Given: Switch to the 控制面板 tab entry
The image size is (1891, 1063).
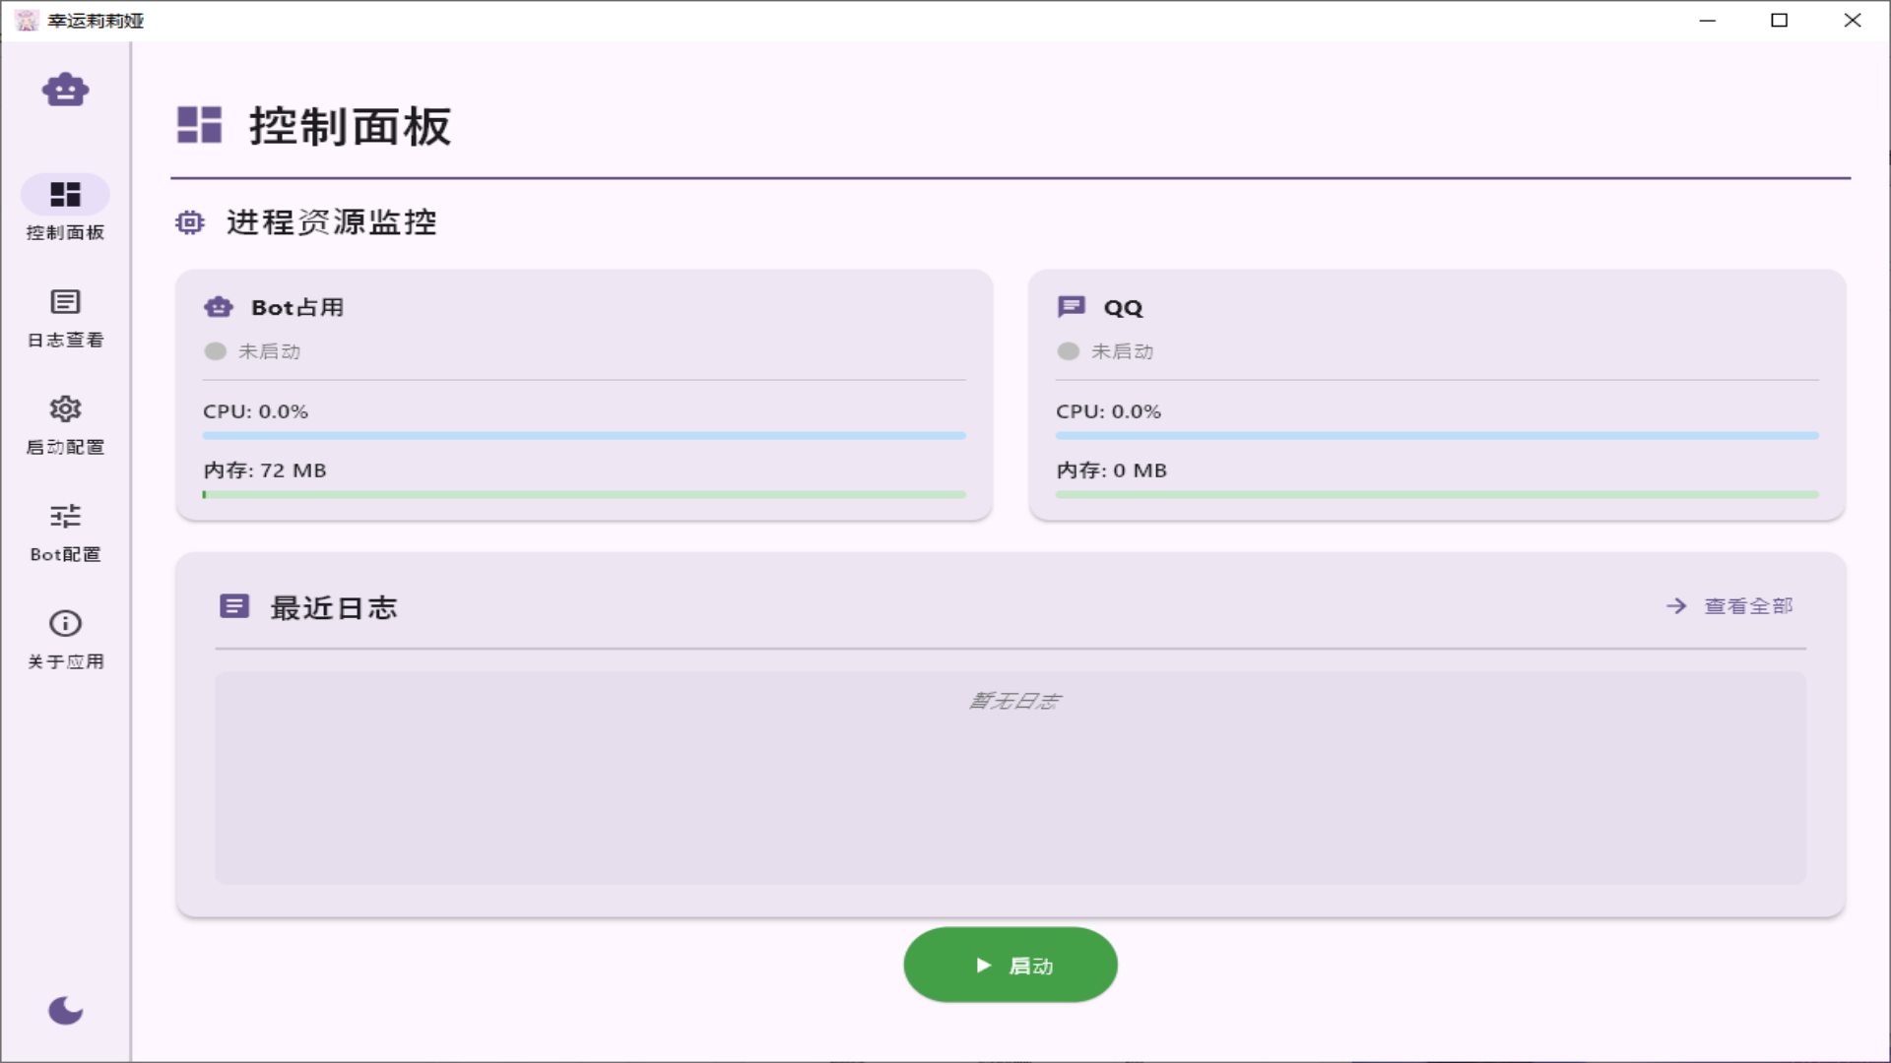Looking at the screenshot, I should (65, 208).
